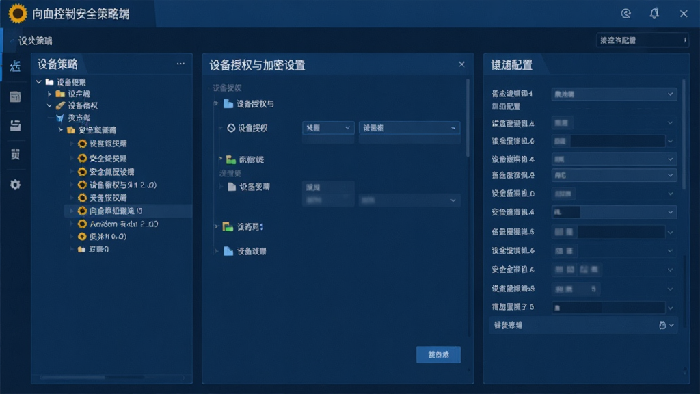Expand the 设备授权与 folder in the center panel
This screenshot has height=394, width=700.
(216, 104)
